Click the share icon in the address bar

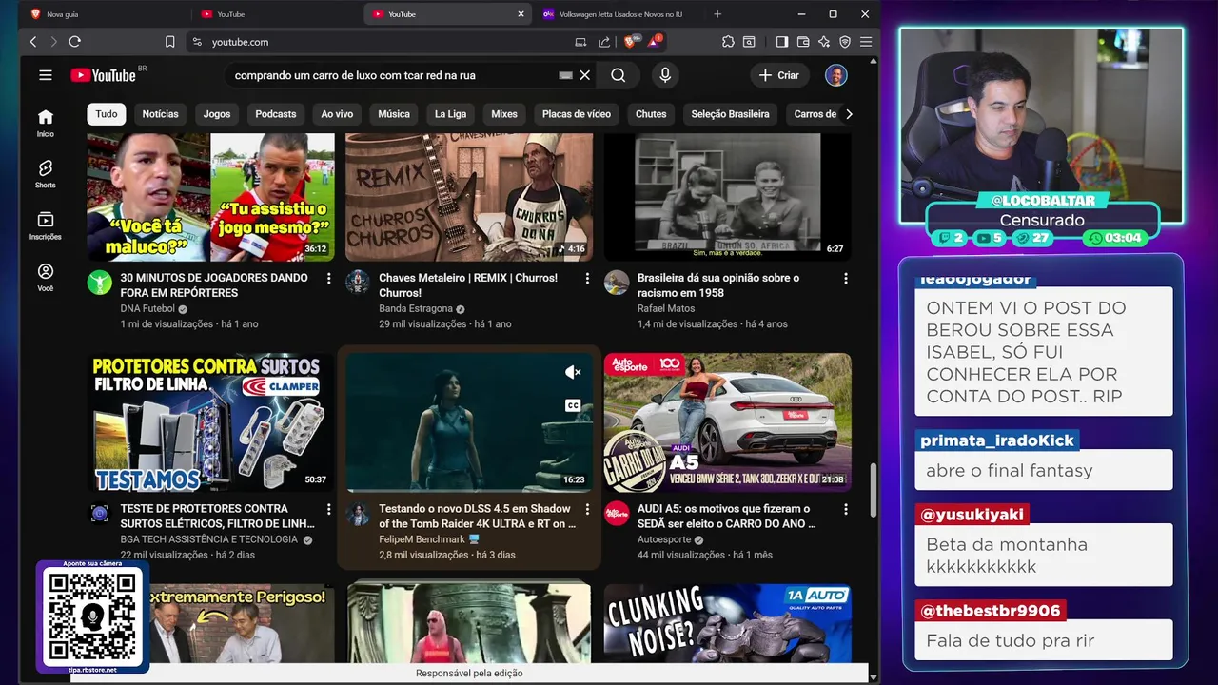604,42
